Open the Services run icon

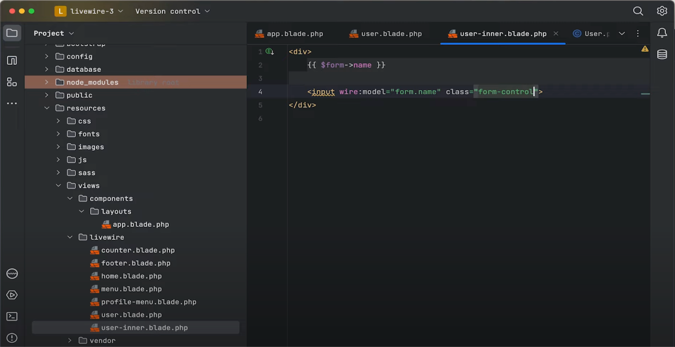tap(12, 295)
